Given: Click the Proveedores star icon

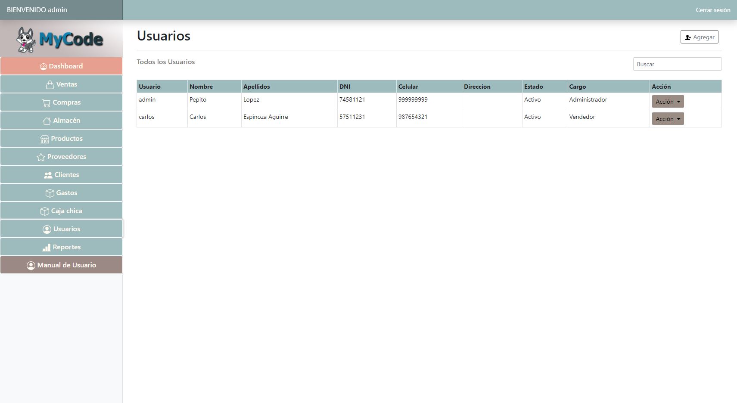Looking at the screenshot, I should 41,157.
